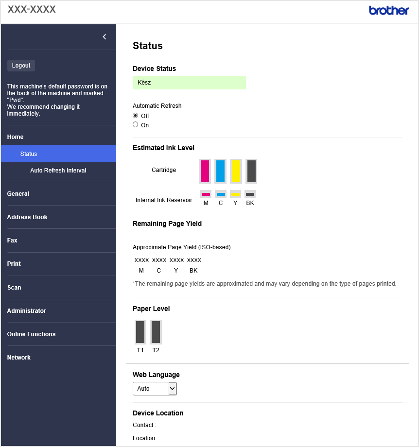Click the yellow cartridge ink level bar
The image size is (419, 447).
pos(236,171)
